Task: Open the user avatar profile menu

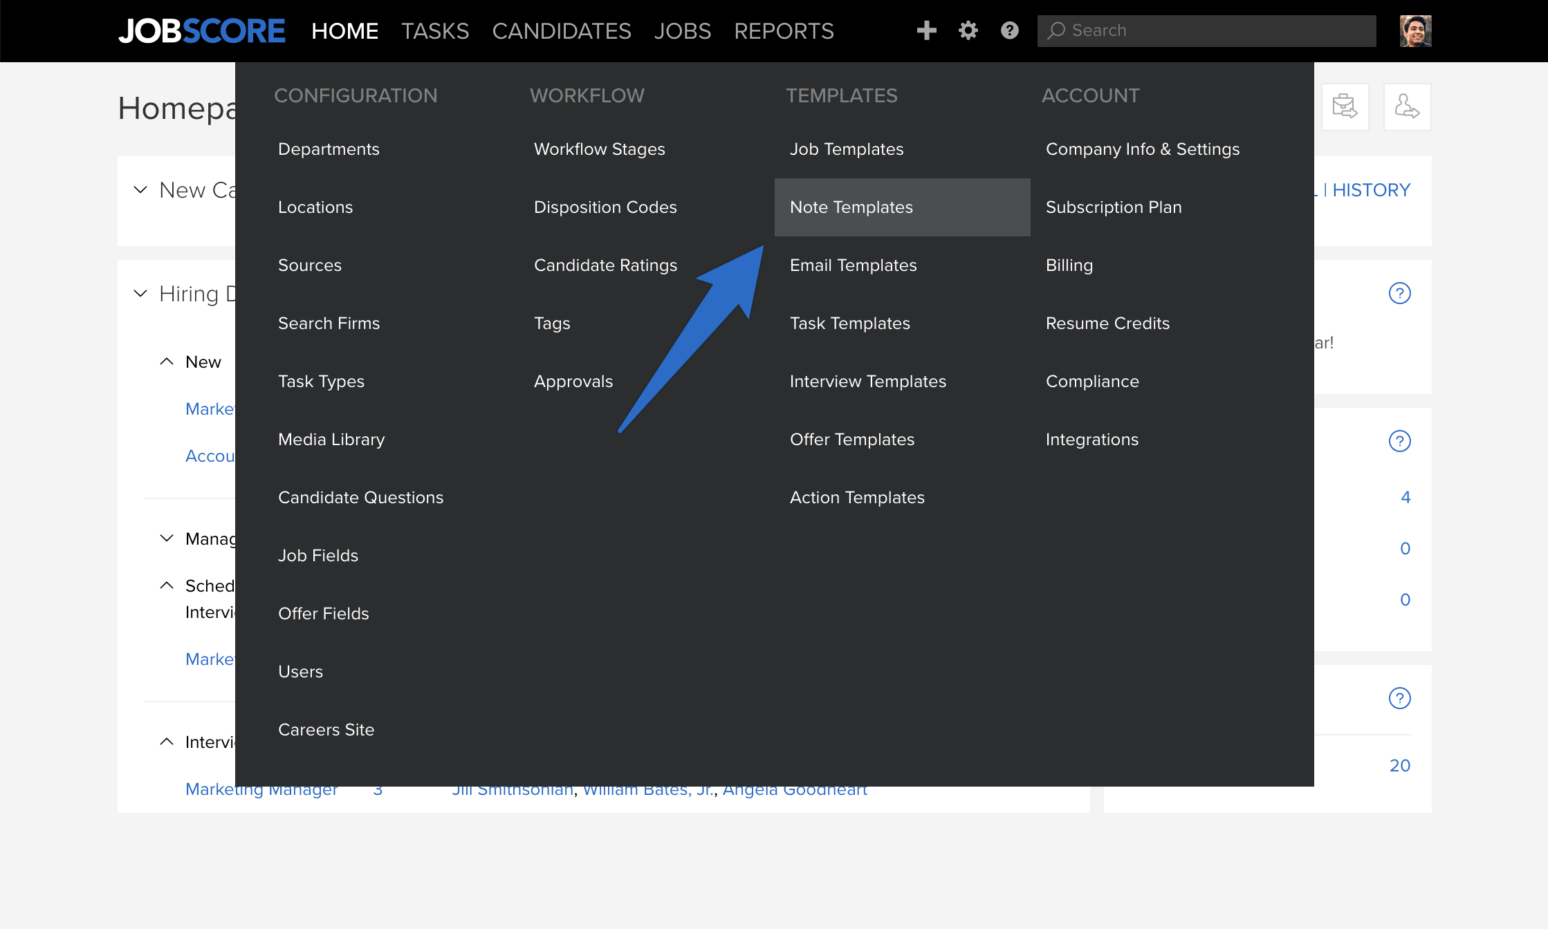Action: pyautogui.click(x=1415, y=30)
